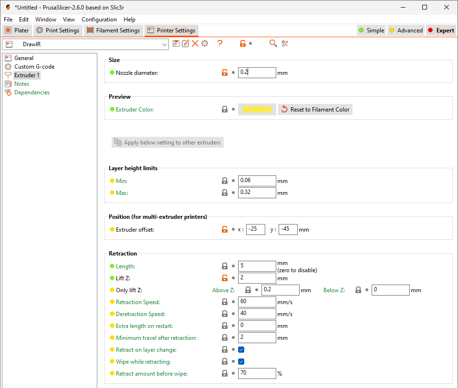458x388 pixels.
Task: Disable Wipe while retracting checkbox
Action: click(241, 362)
